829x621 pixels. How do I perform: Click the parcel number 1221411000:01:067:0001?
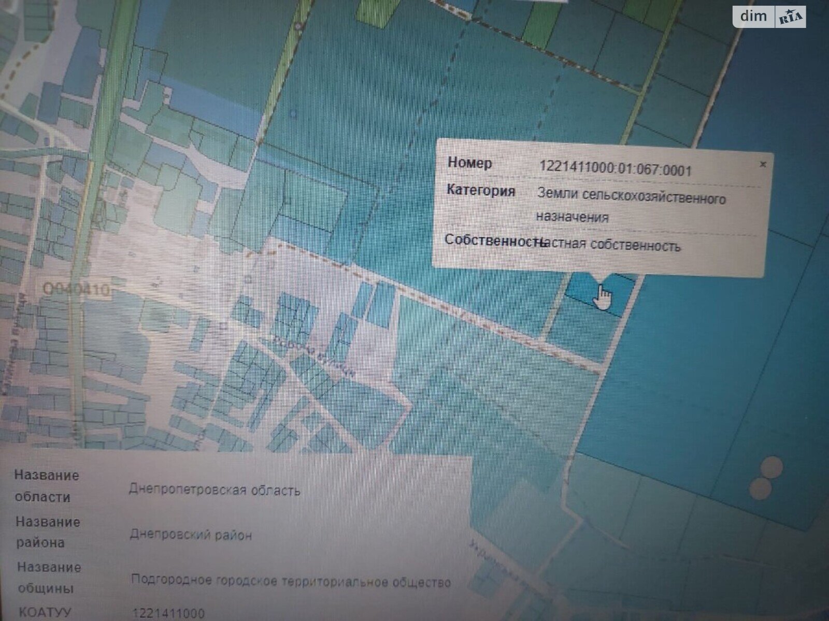pos(616,169)
